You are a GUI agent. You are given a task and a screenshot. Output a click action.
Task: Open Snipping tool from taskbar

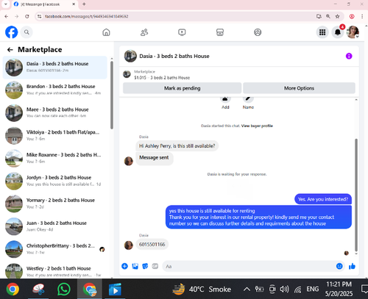coord(39,289)
